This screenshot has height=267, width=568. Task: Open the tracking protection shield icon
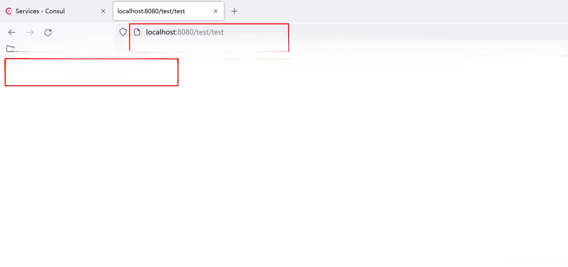(x=123, y=32)
